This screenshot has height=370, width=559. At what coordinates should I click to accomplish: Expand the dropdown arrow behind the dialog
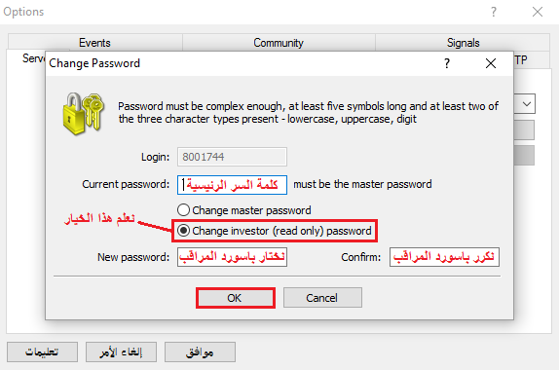pyautogui.click(x=527, y=104)
